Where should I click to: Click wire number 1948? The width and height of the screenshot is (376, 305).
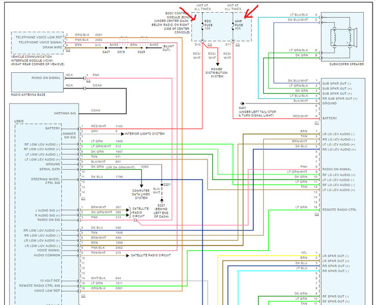pyautogui.click(x=119, y=142)
